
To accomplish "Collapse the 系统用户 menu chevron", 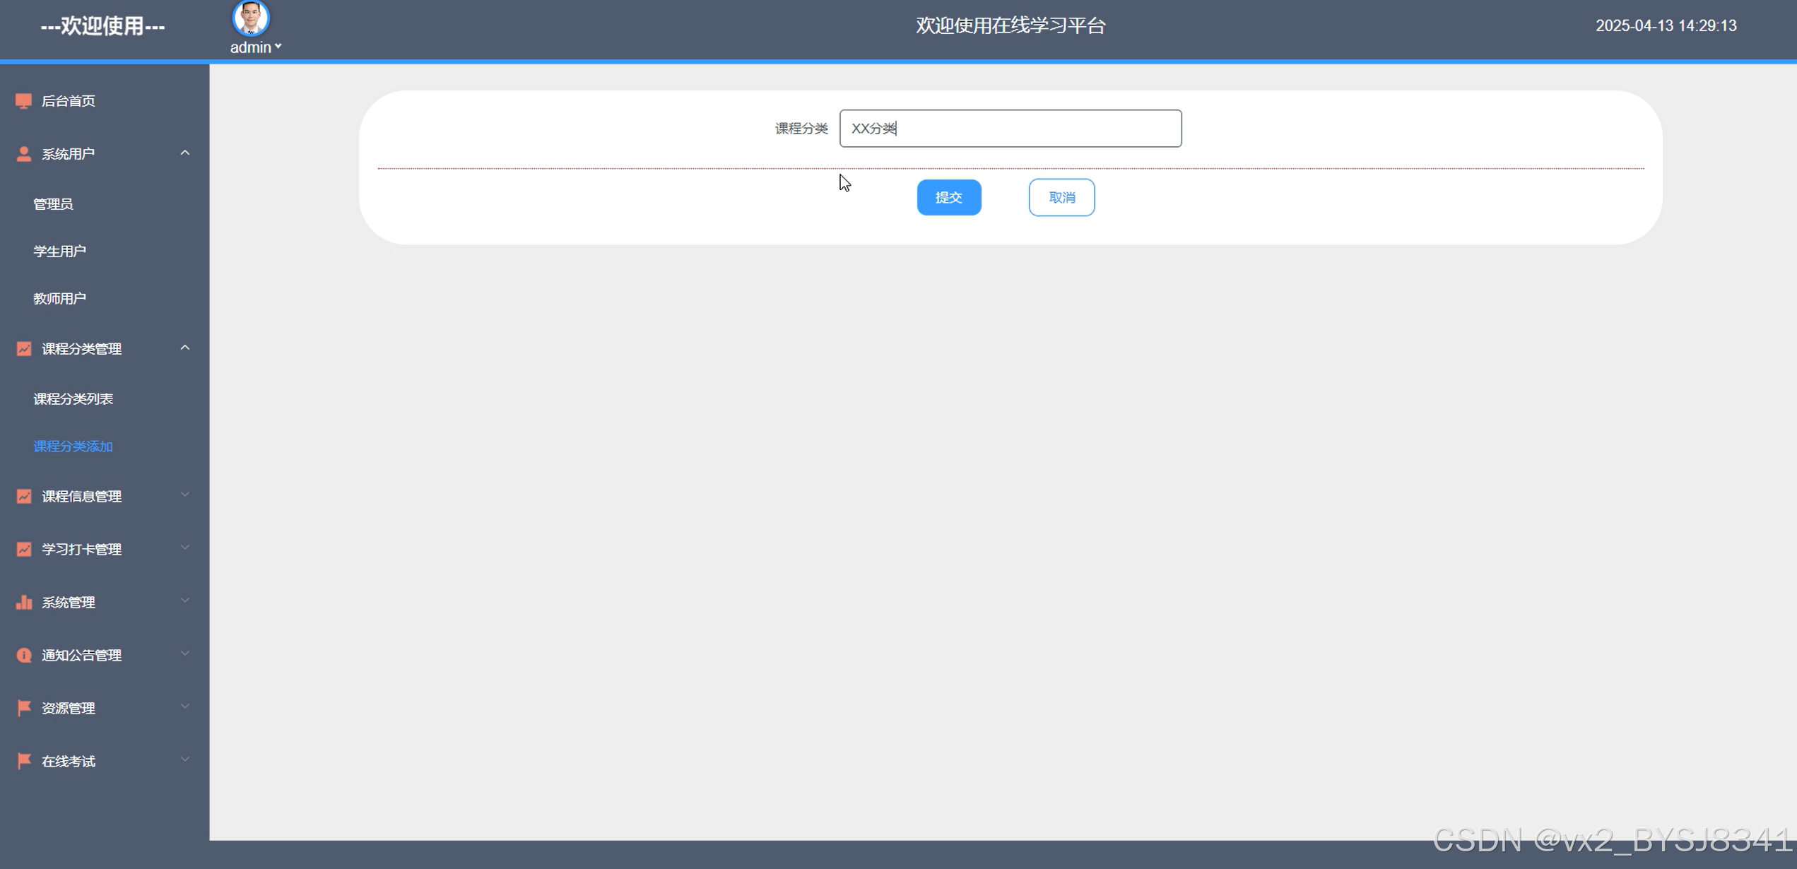I will tap(185, 153).
